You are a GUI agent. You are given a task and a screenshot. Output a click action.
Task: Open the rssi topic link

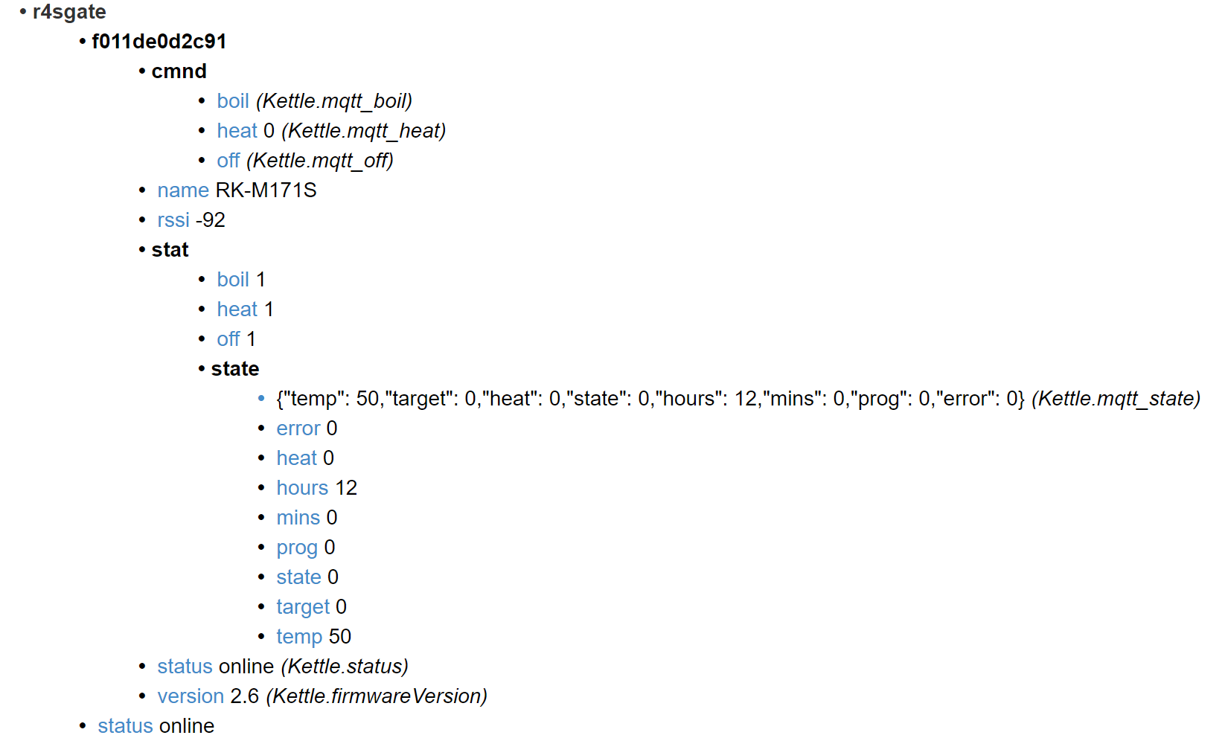click(x=173, y=220)
